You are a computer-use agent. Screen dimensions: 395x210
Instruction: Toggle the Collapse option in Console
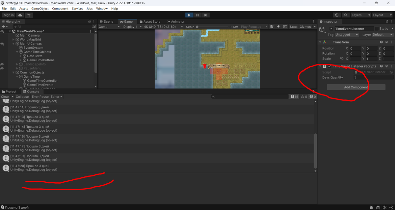[x=22, y=97]
